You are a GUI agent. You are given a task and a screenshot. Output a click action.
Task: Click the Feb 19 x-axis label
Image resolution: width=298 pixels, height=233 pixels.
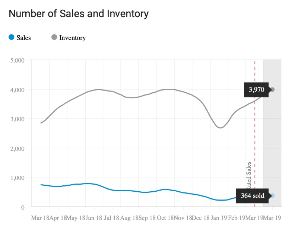(x=237, y=218)
